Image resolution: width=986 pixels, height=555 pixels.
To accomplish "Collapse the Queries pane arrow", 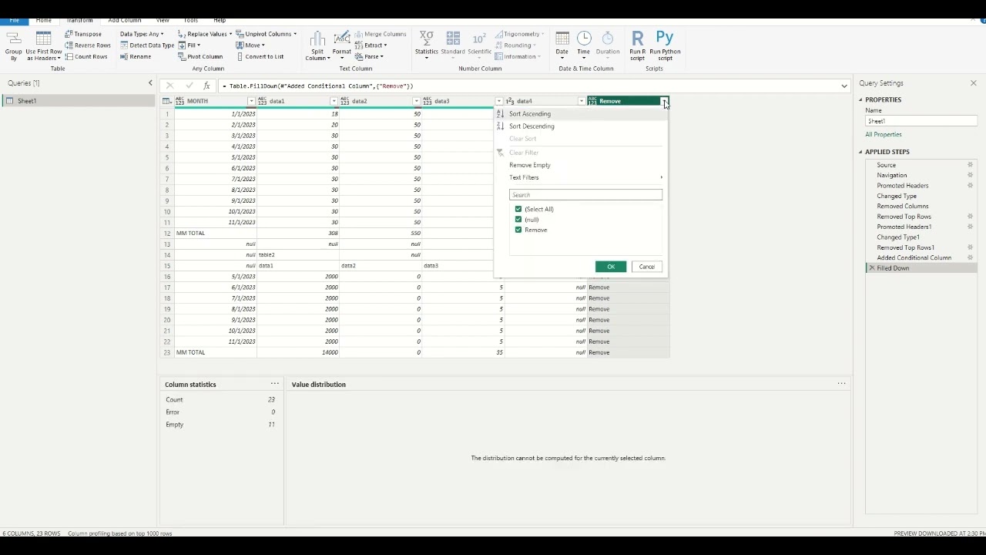I will [150, 83].
